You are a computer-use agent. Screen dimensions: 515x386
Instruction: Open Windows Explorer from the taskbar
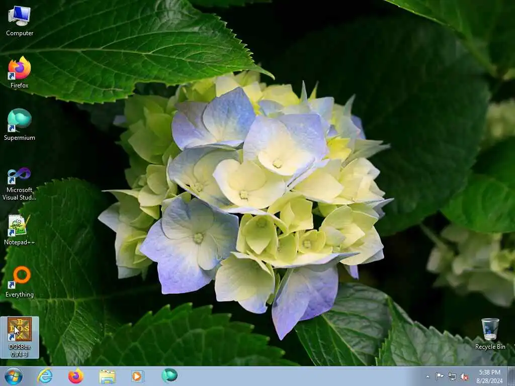[107, 376]
